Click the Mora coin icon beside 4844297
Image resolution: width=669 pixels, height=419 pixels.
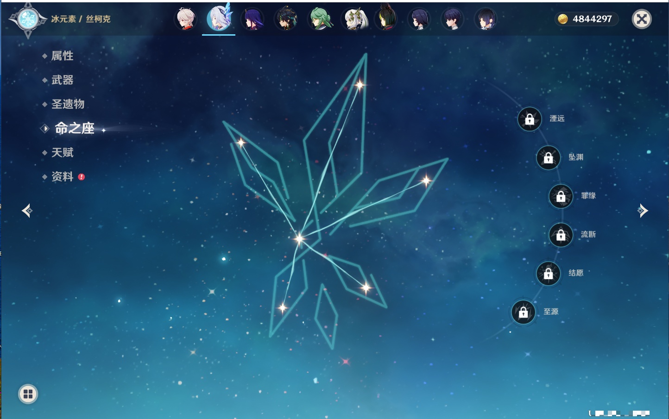(x=562, y=19)
